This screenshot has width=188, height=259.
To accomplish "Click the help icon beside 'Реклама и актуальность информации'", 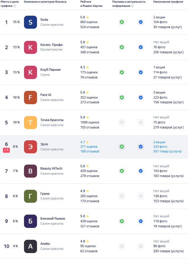I will click(x=132, y=6).
